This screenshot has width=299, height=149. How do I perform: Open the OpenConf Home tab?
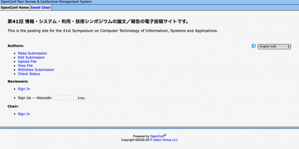(15, 8)
